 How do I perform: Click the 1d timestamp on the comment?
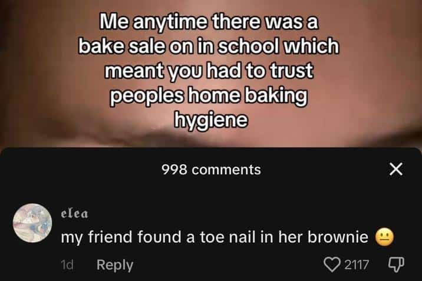[67, 265]
